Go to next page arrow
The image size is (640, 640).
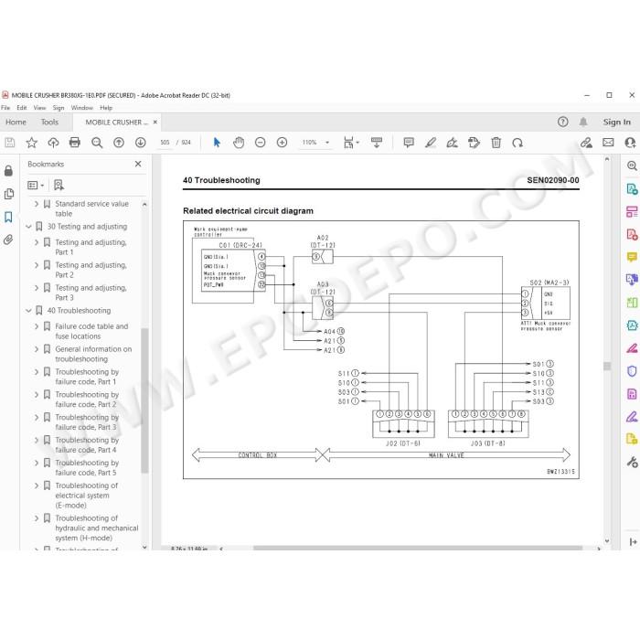point(141,143)
